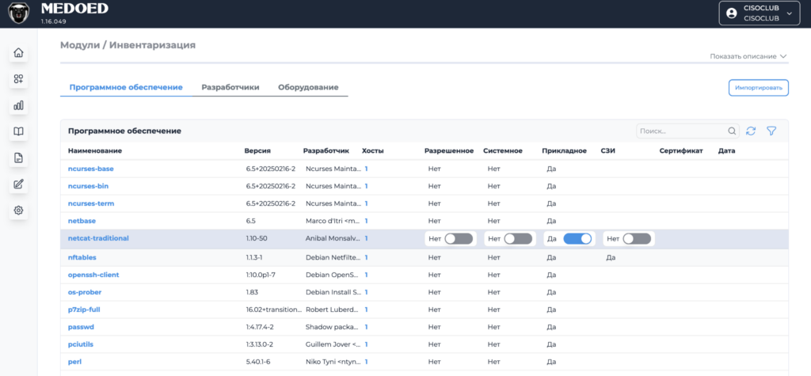Switch to Разработчики tab
811x376 pixels.
point(230,87)
